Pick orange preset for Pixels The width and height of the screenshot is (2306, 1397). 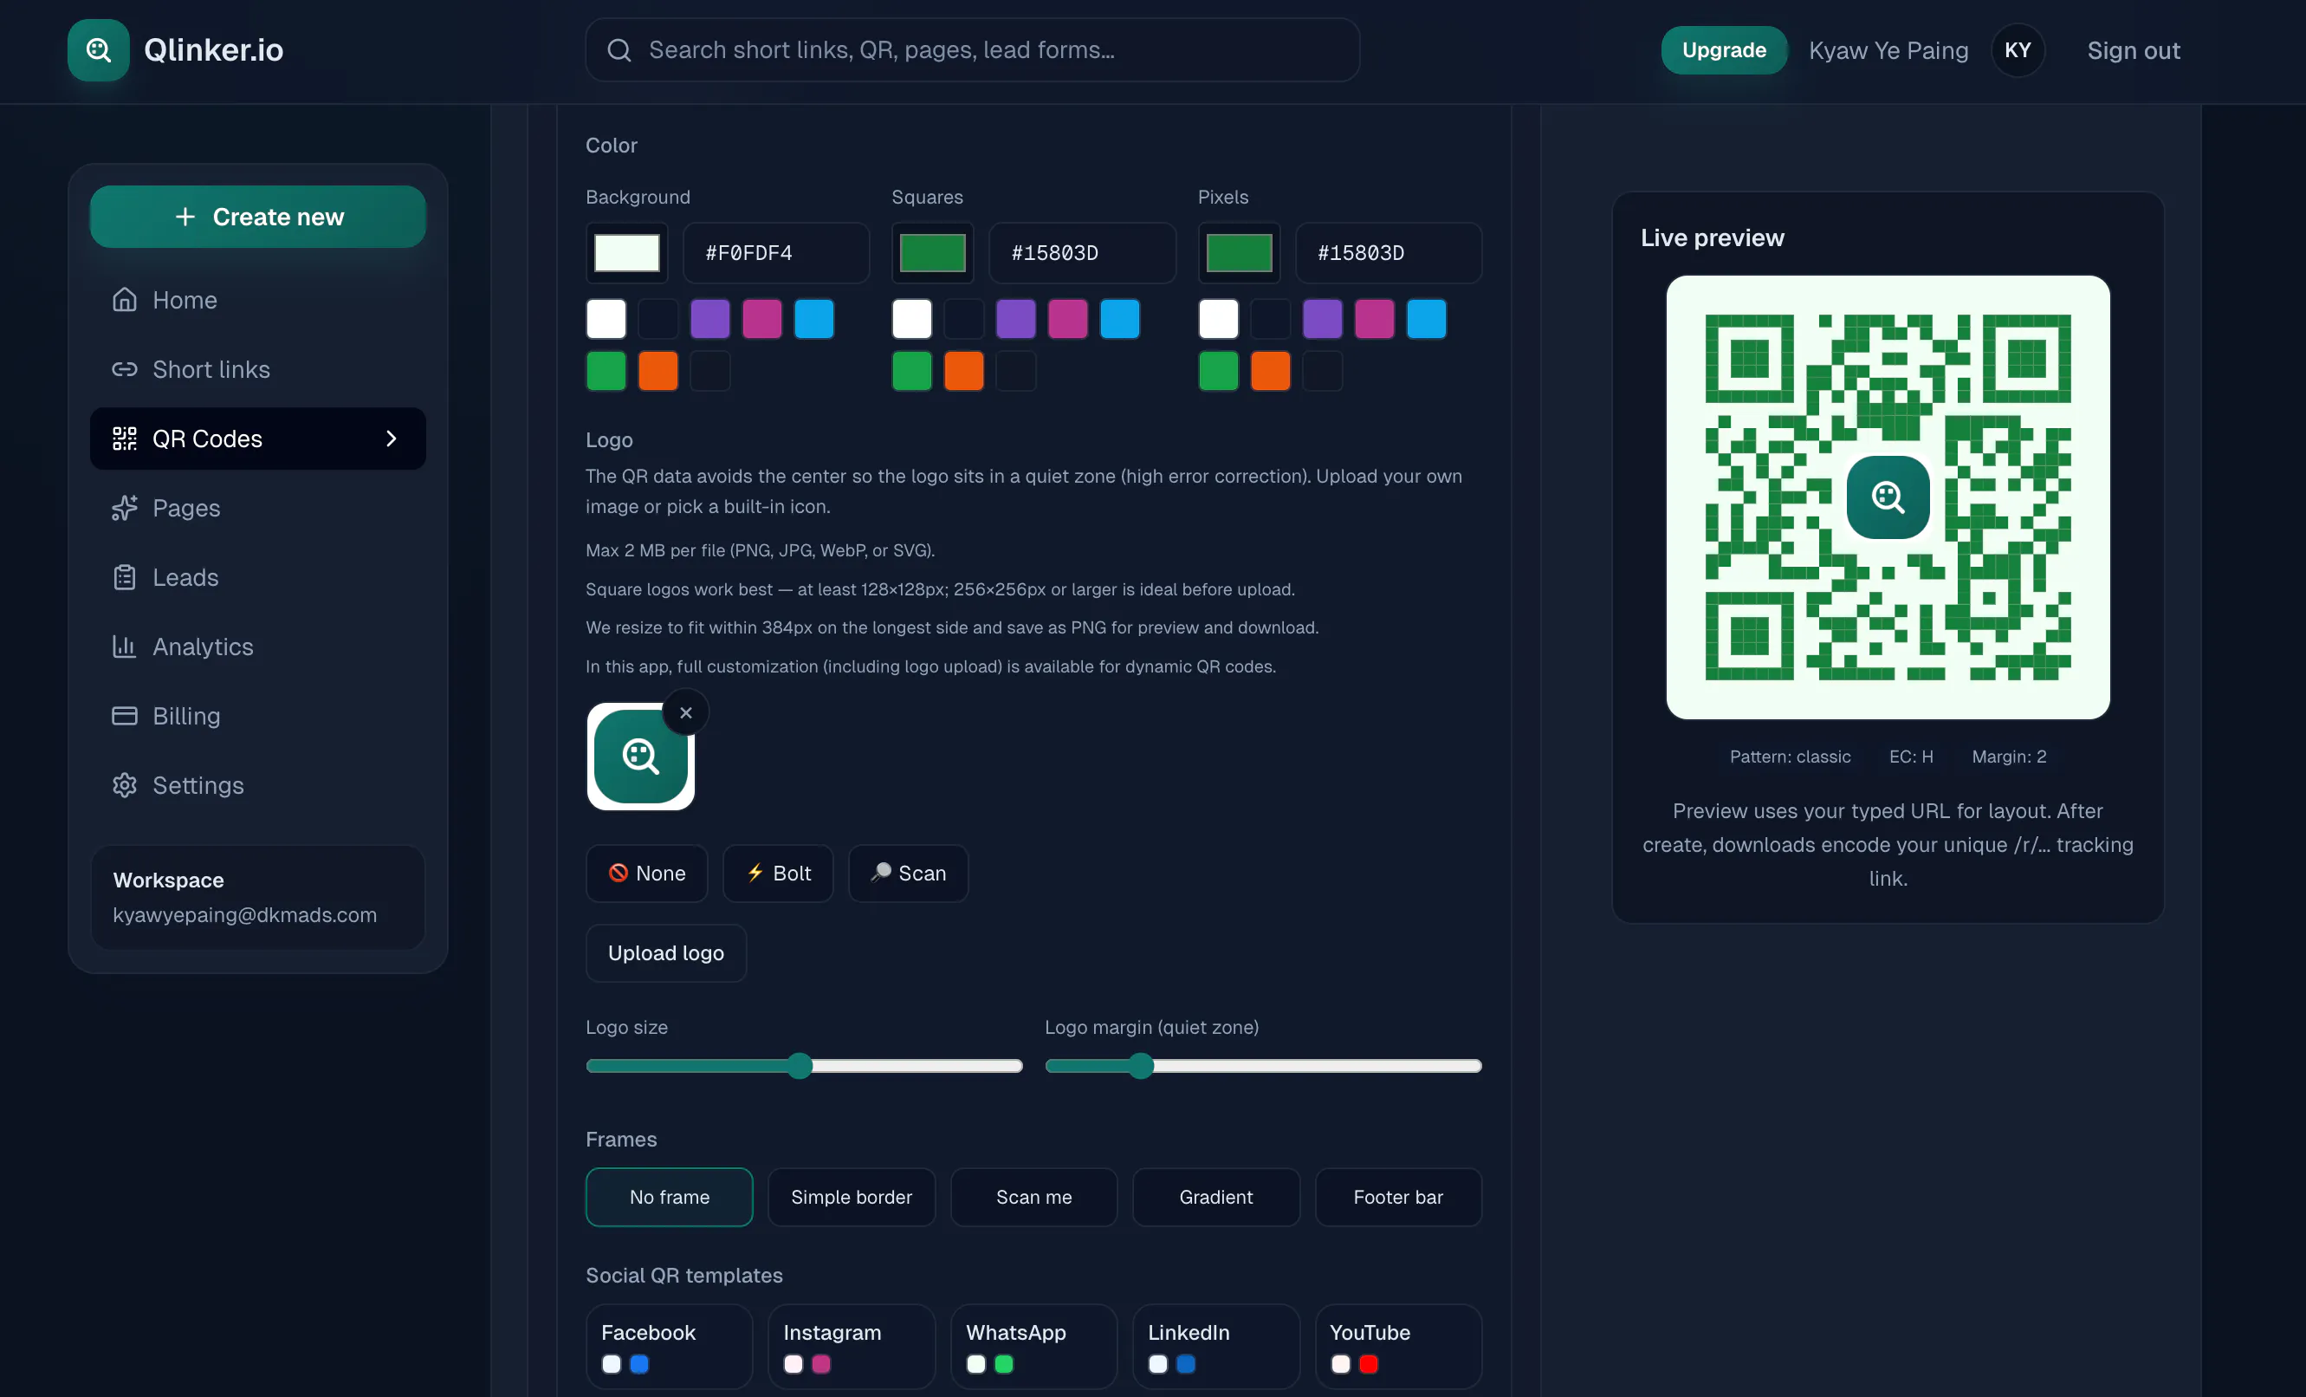click(x=1271, y=371)
